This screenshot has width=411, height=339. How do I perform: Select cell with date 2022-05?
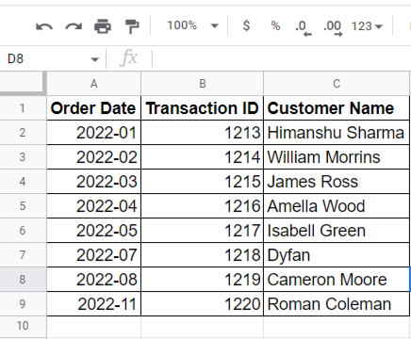93,231
